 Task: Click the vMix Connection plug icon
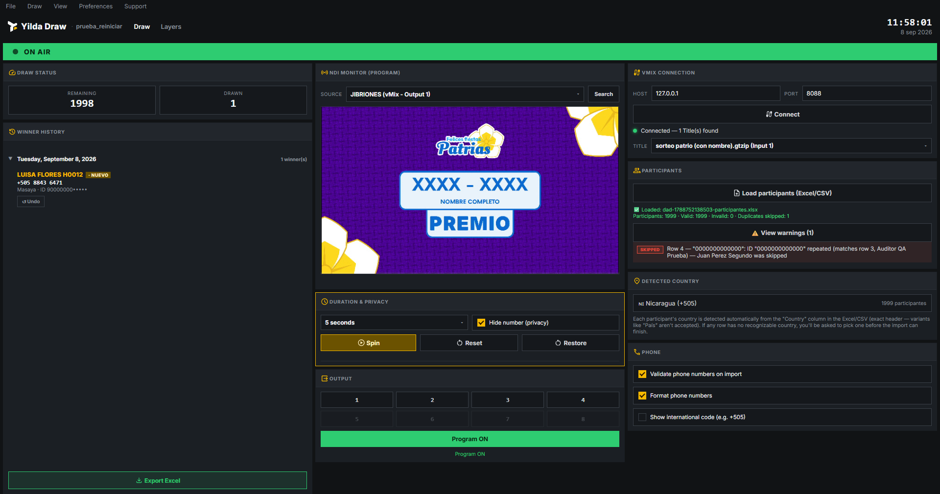click(636, 72)
